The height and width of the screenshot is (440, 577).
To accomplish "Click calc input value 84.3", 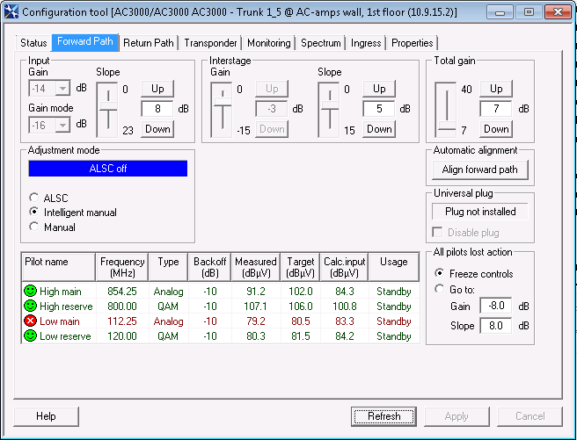I will [x=345, y=292].
